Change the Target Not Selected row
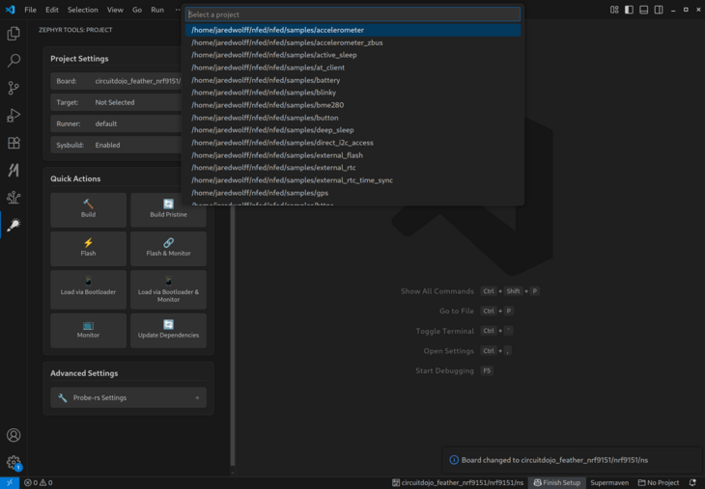Viewport: 705px width, 489px height. (x=118, y=102)
